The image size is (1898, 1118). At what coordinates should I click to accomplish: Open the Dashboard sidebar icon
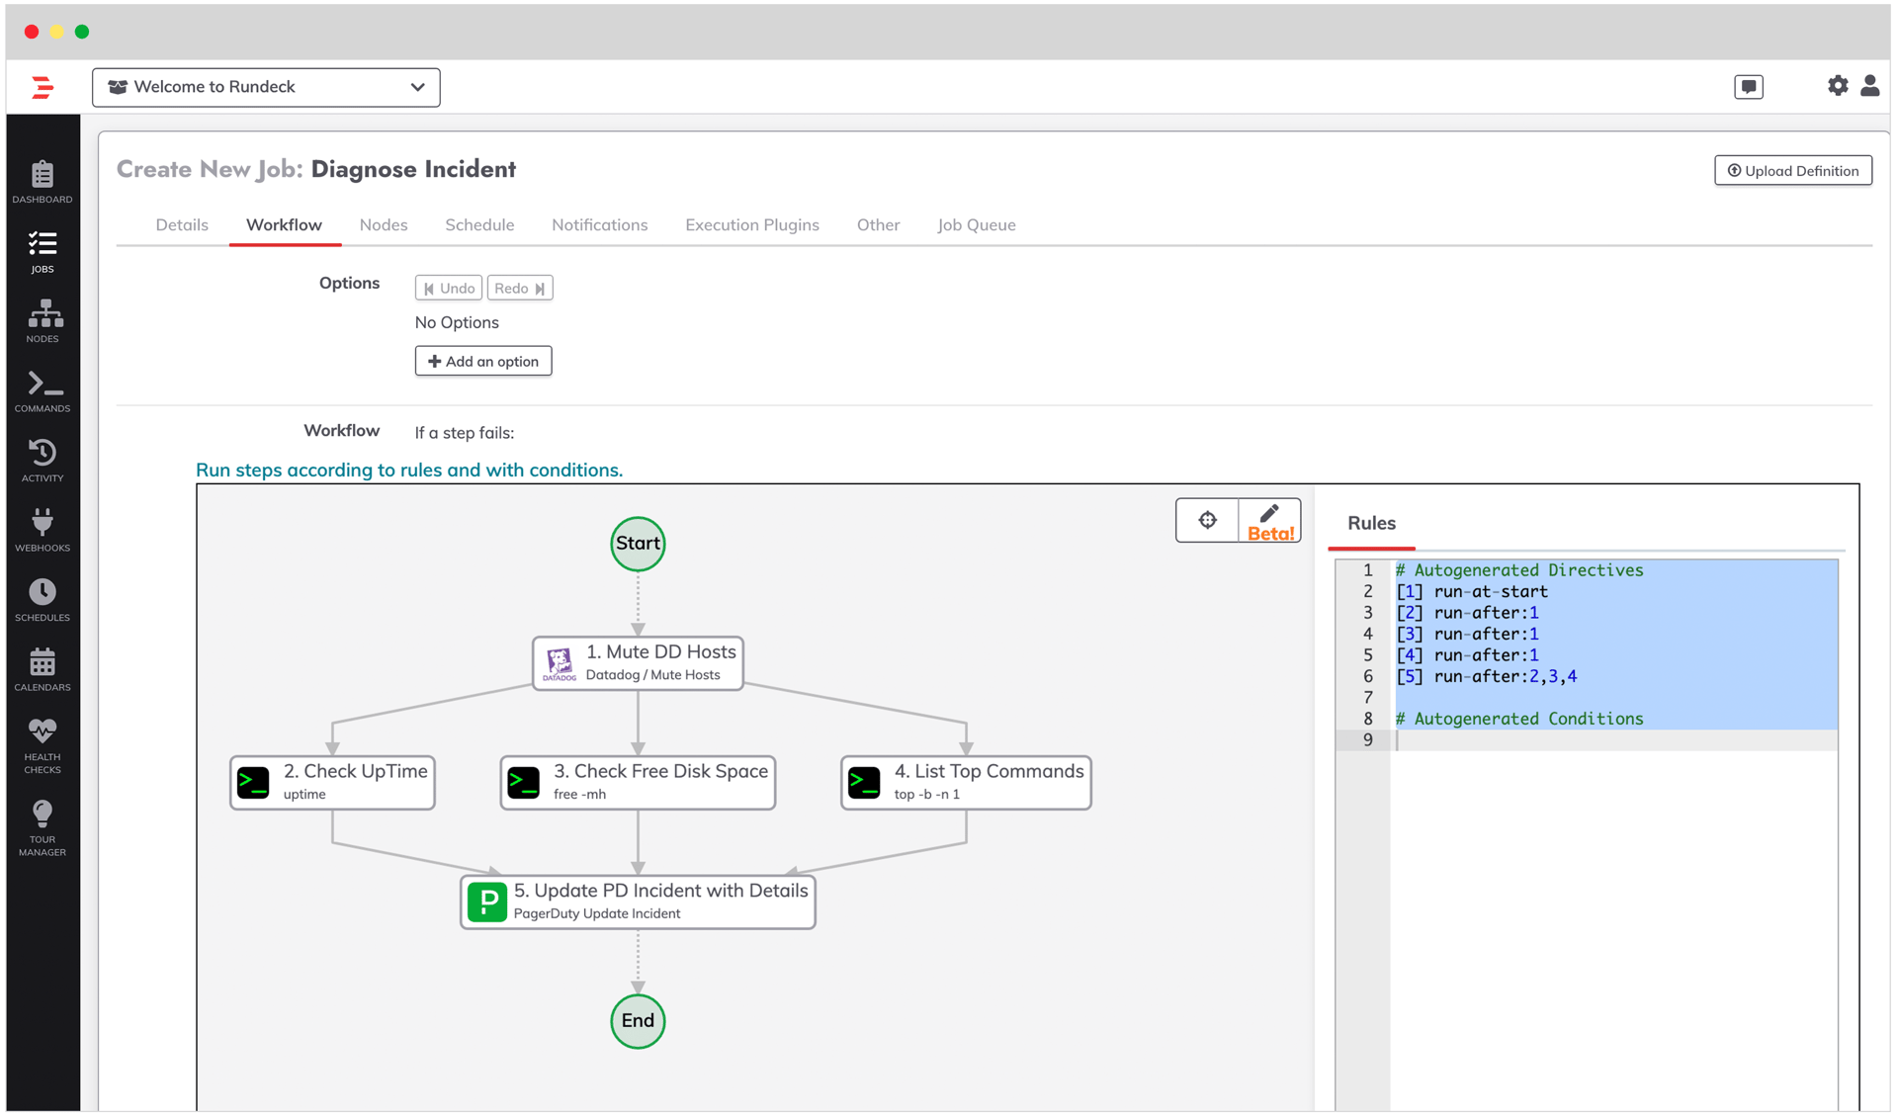point(43,182)
